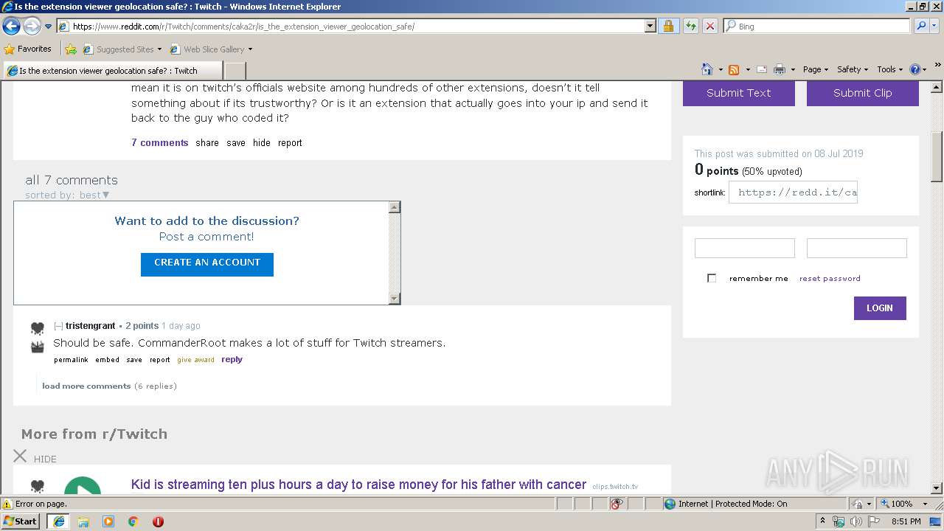
Task: Click the popup blocker status icon
Action: 617,504
